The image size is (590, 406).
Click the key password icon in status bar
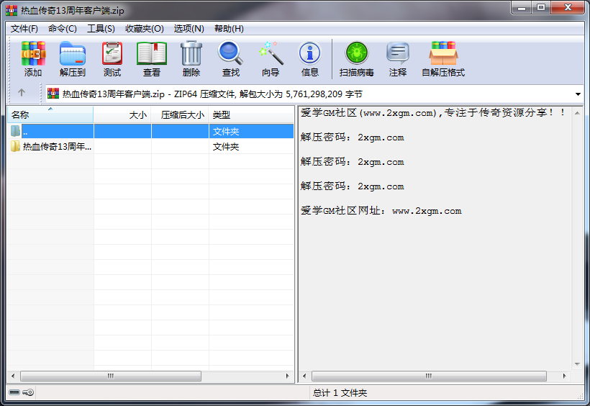tap(28, 392)
